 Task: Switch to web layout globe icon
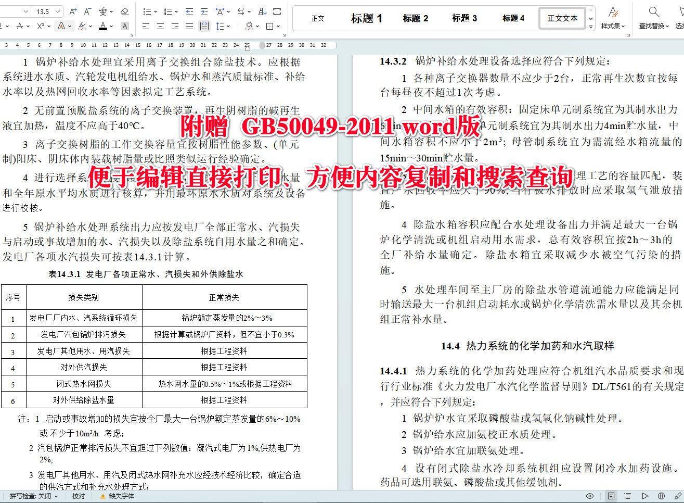tap(661, 496)
